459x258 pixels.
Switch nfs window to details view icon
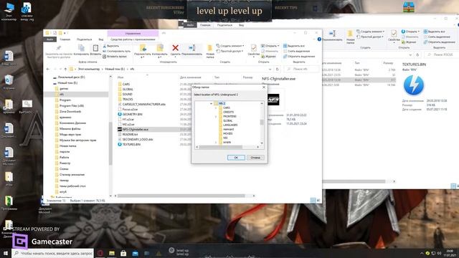313,200
